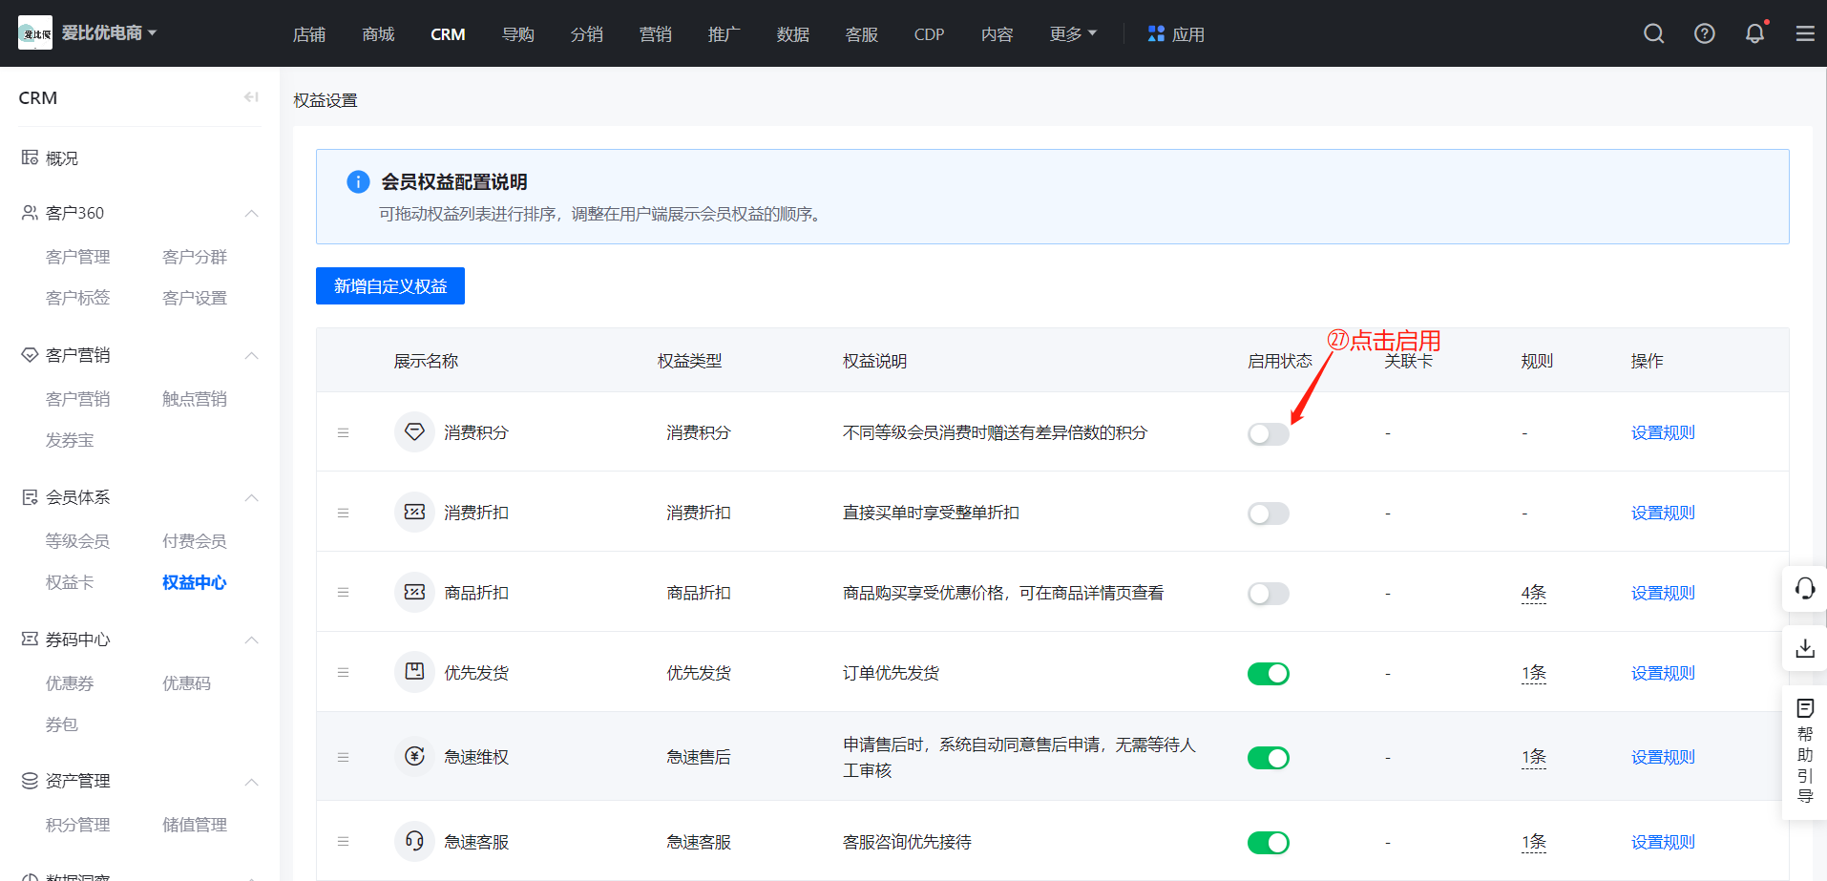Collapse the CRM sidebar with arrow icon

[251, 97]
